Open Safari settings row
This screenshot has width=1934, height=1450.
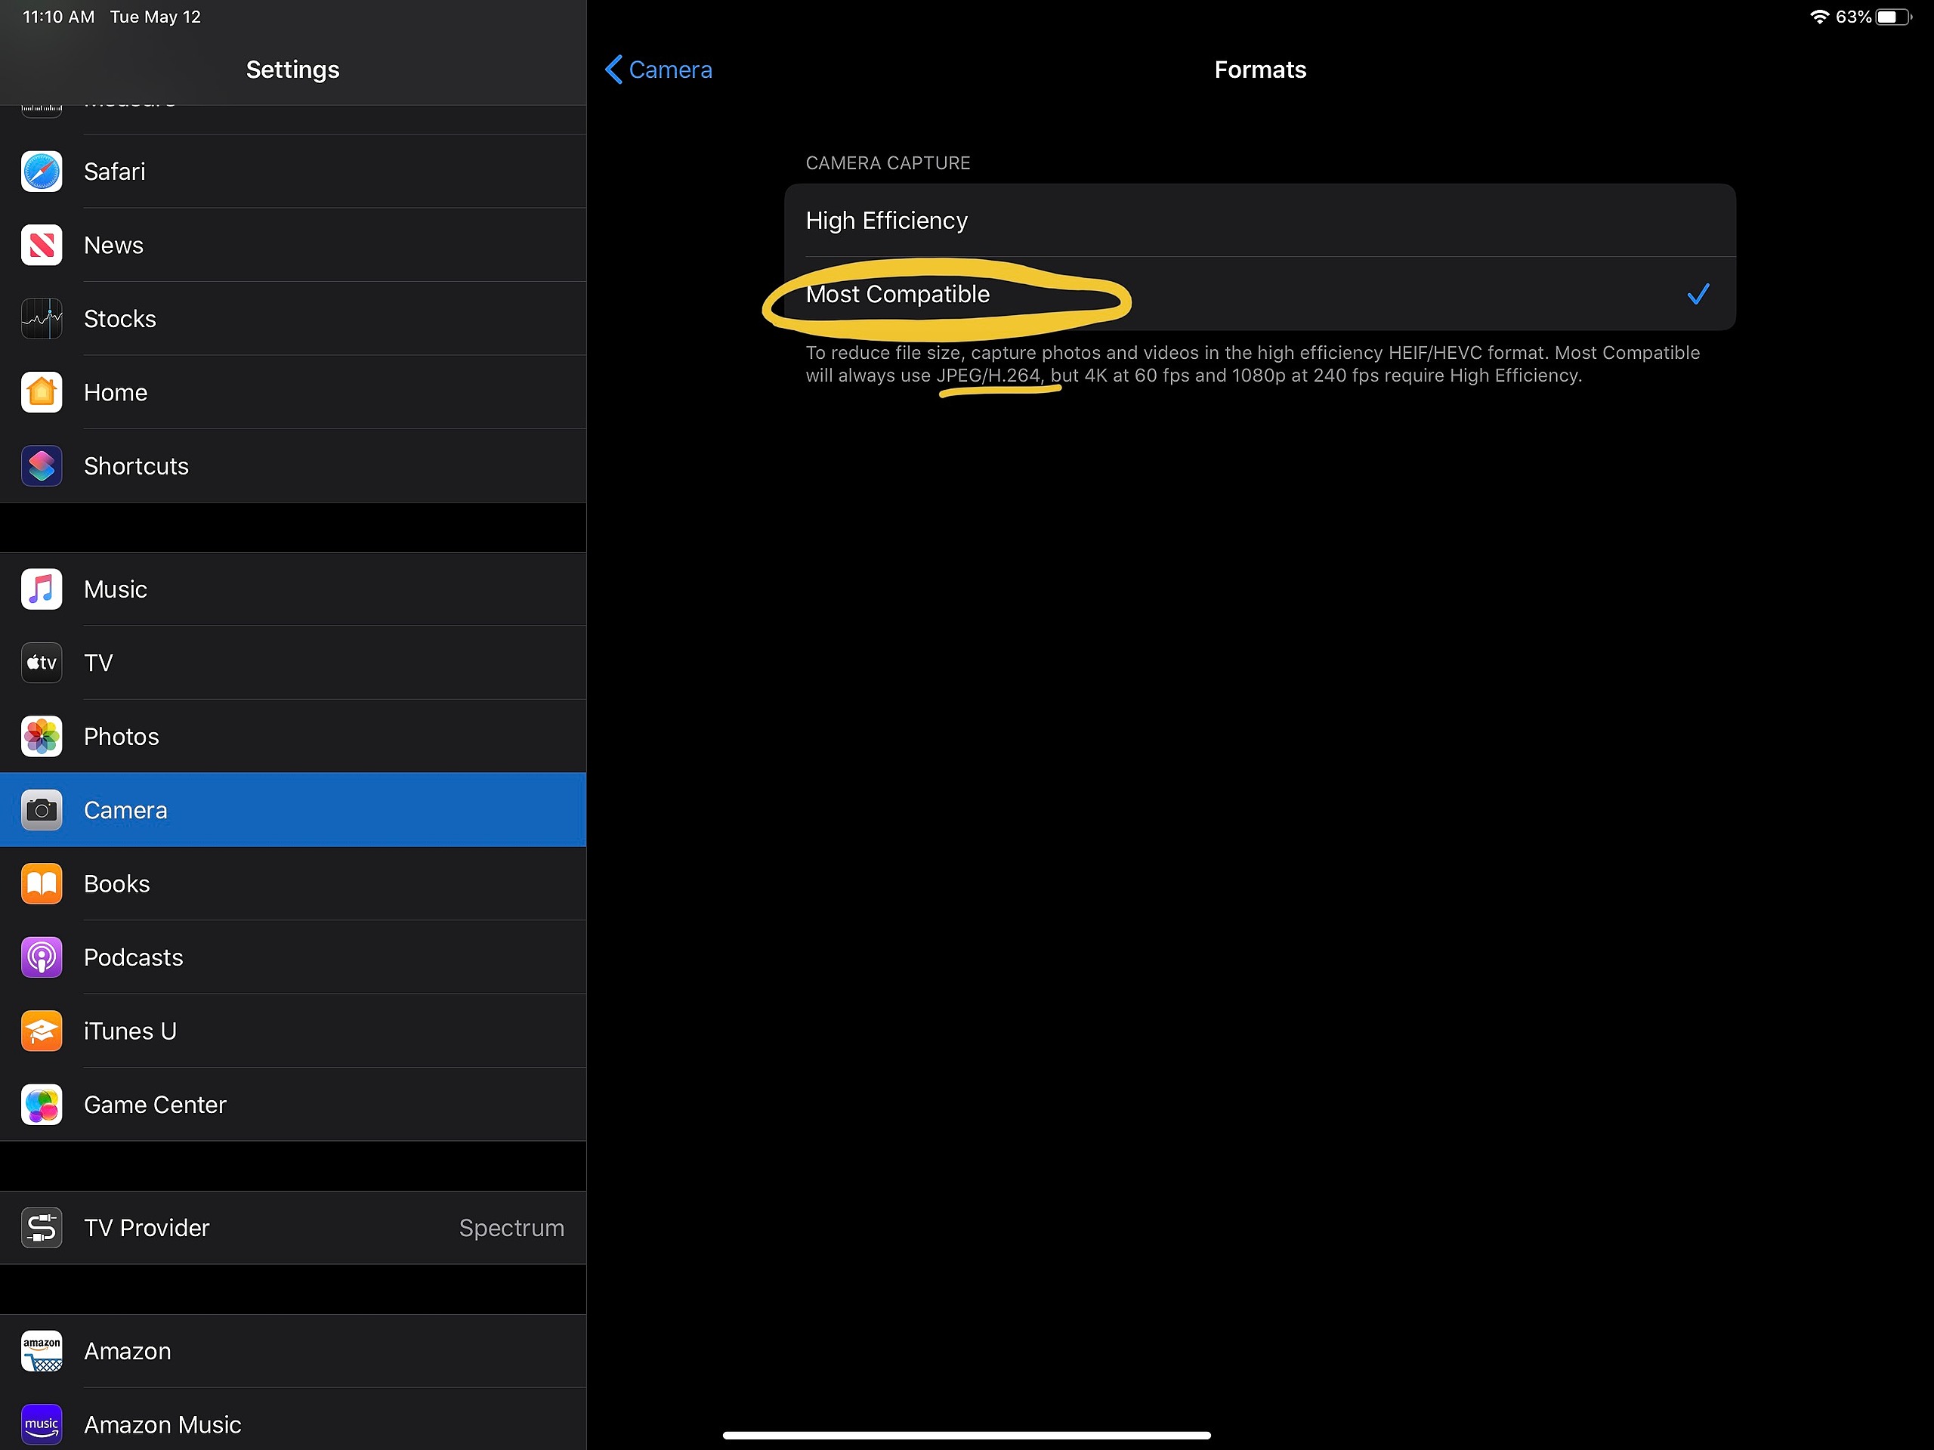[293, 172]
